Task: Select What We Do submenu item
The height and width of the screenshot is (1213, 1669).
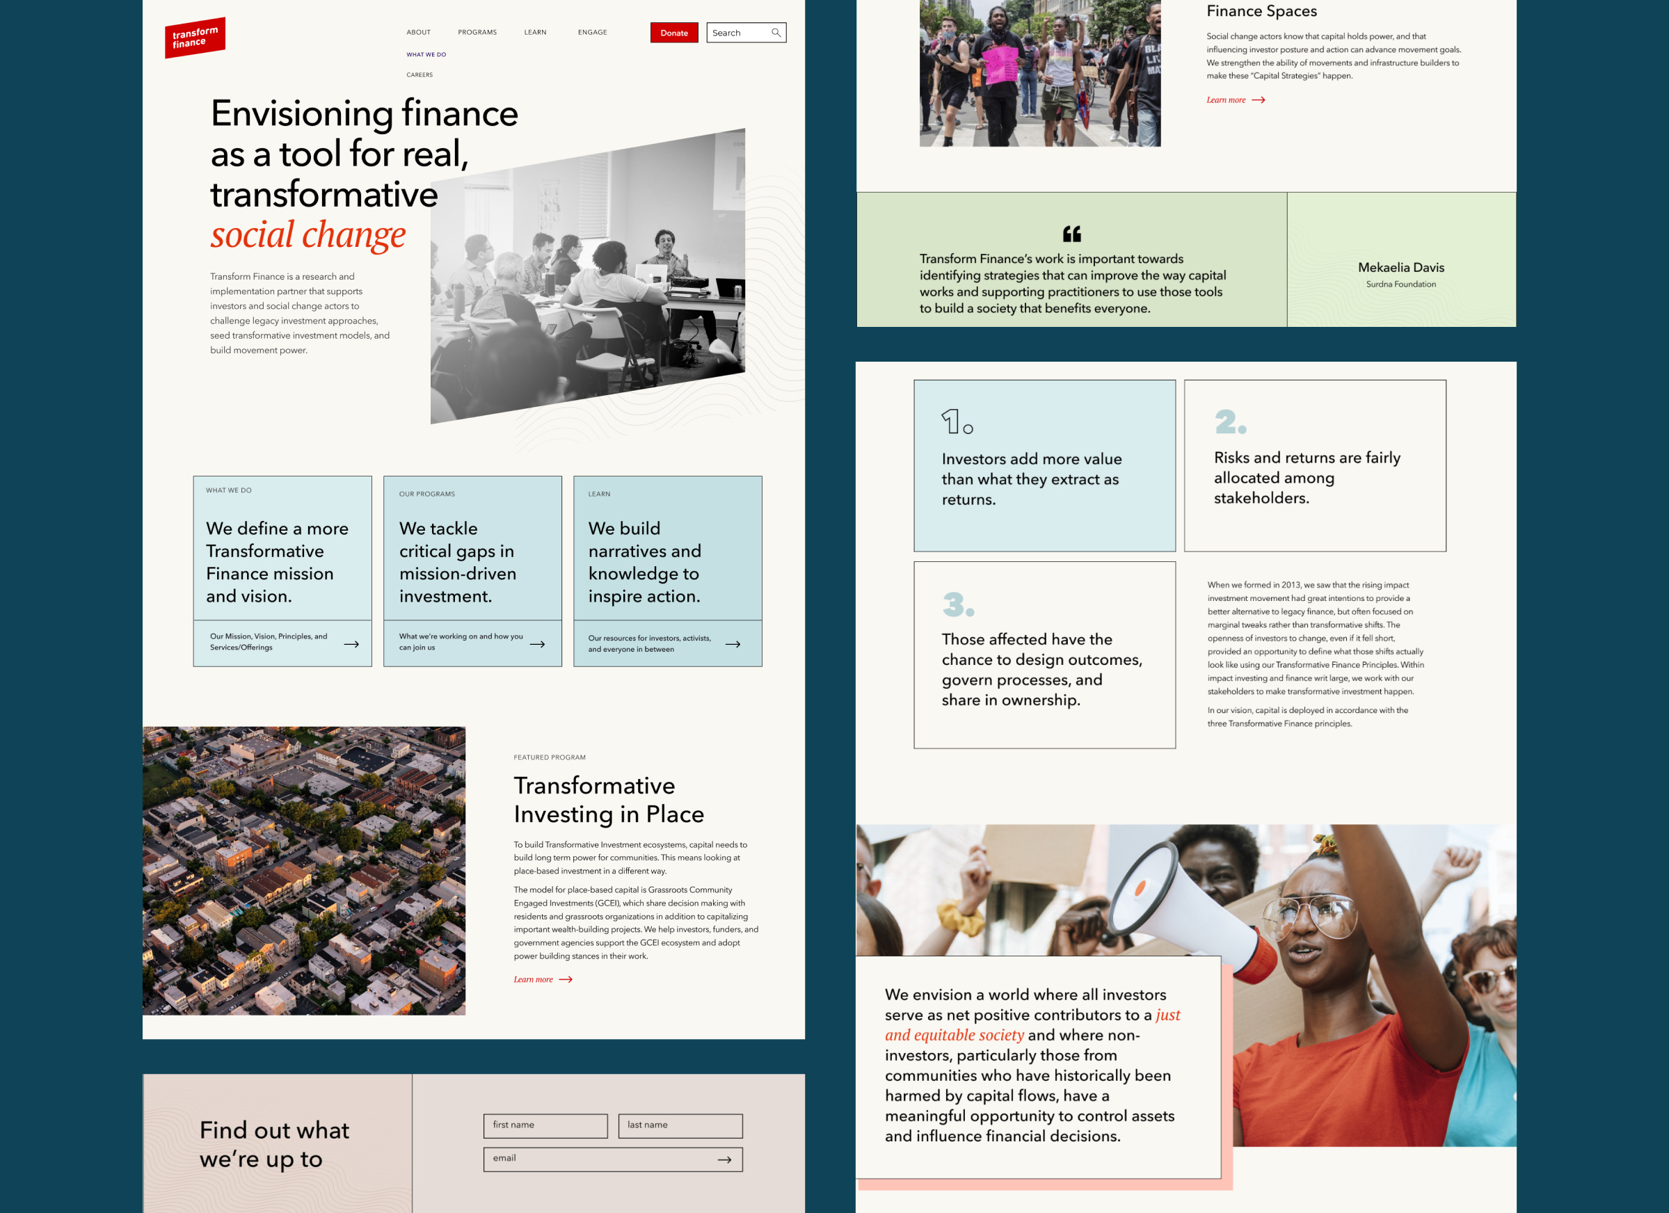Action: [x=426, y=54]
